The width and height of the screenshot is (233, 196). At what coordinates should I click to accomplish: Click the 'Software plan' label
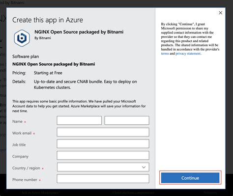point(26,56)
